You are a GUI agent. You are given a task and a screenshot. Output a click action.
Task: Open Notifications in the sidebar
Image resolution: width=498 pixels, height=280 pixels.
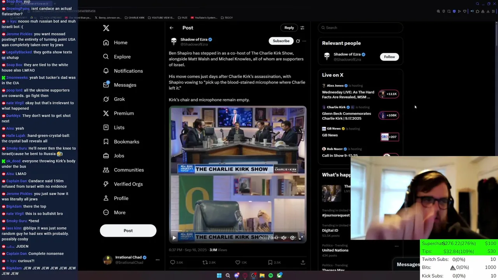tap(123, 71)
